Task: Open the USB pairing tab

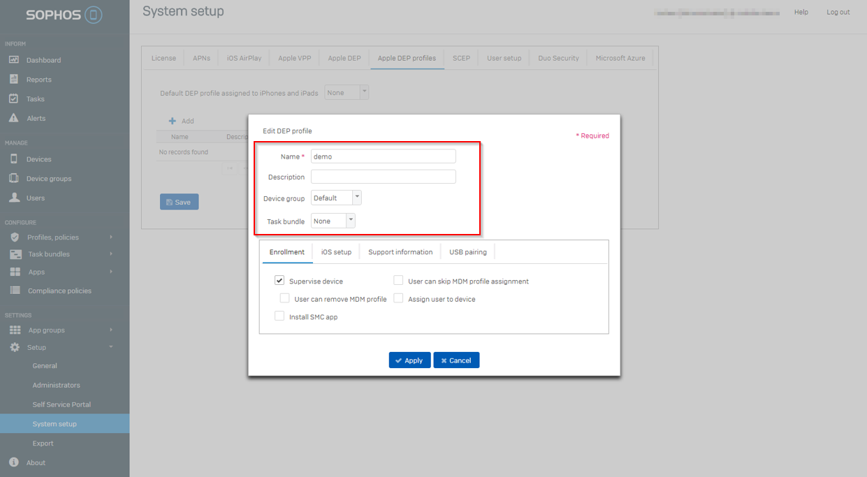Action: click(467, 252)
